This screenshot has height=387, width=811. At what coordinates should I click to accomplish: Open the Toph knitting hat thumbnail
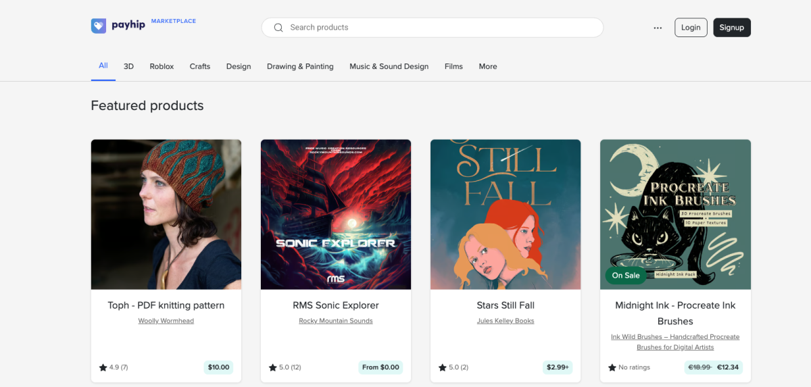pos(166,215)
